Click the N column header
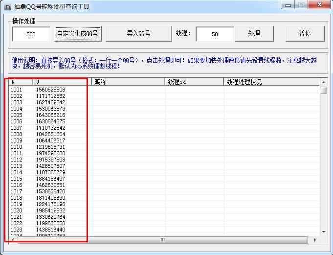333x255 pixels. coord(21,82)
